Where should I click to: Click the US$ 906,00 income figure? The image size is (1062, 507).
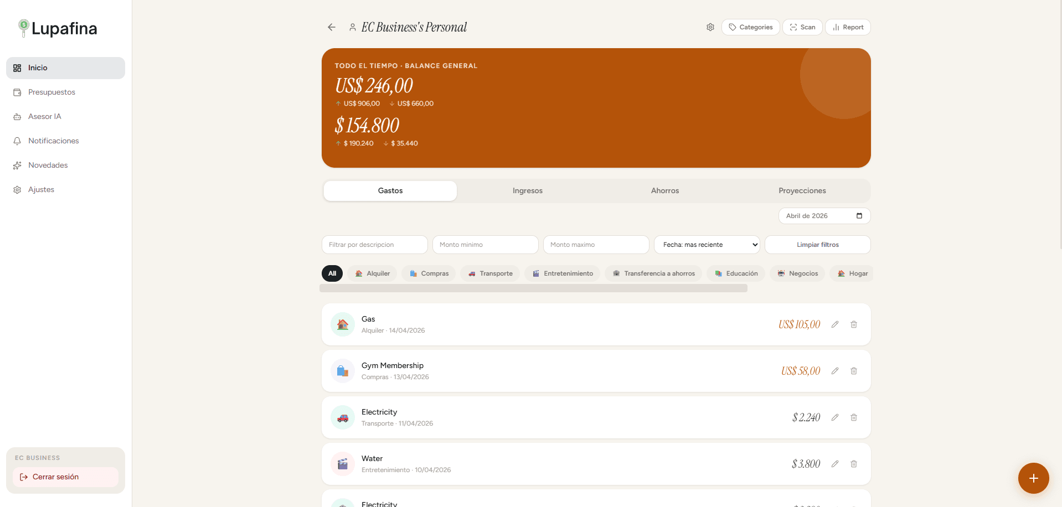pos(362,104)
